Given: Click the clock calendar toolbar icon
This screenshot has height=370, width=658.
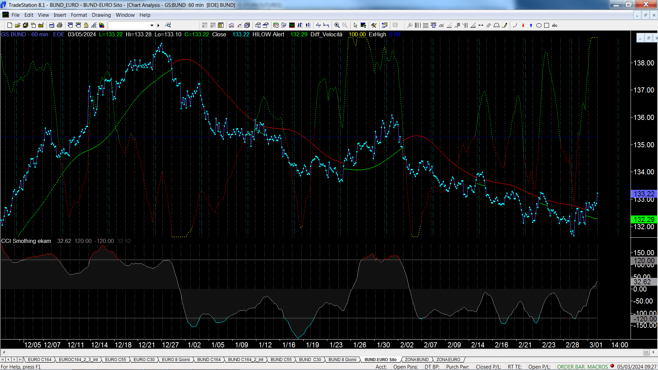Looking at the screenshot, I should point(276,25).
